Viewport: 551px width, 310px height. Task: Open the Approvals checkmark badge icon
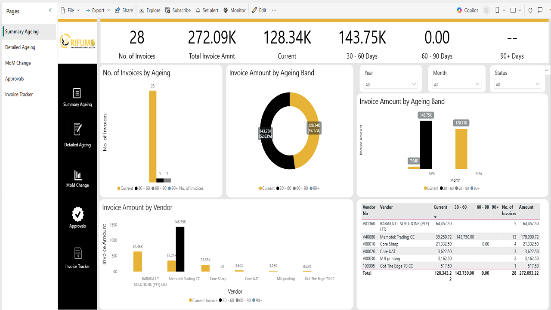click(77, 214)
